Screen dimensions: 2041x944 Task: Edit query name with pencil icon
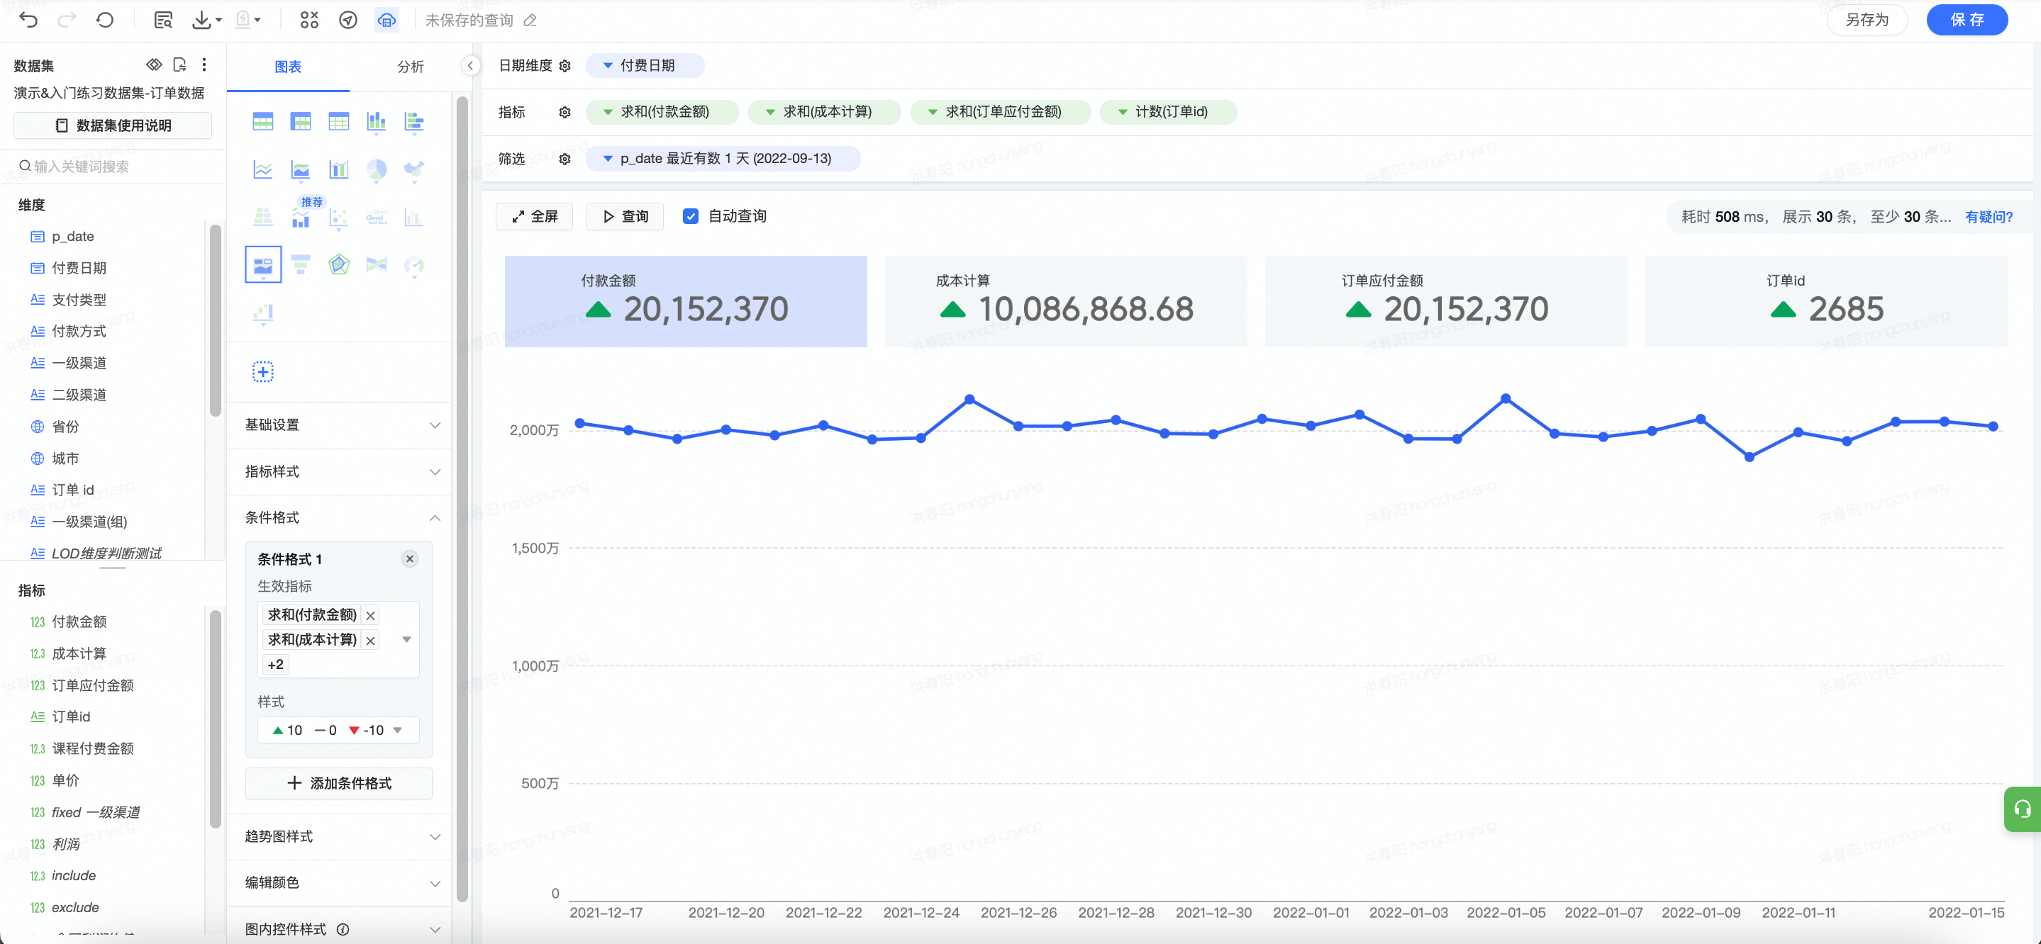tap(531, 21)
